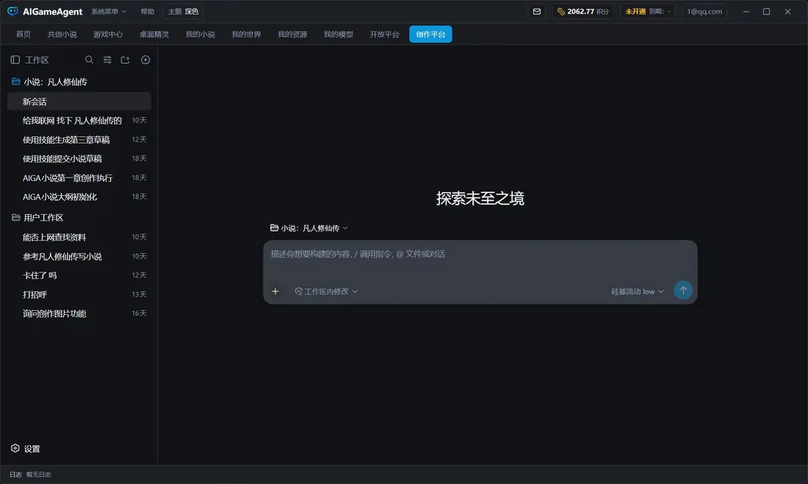Click the 用户工作区 folder icon

click(16, 218)
